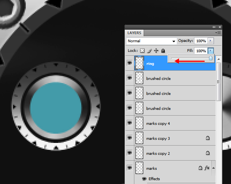Image resolution: width=231 pixels, height=184 pixels.
Task: Click the Fill slider handle
Action: (x=211, y=58)
